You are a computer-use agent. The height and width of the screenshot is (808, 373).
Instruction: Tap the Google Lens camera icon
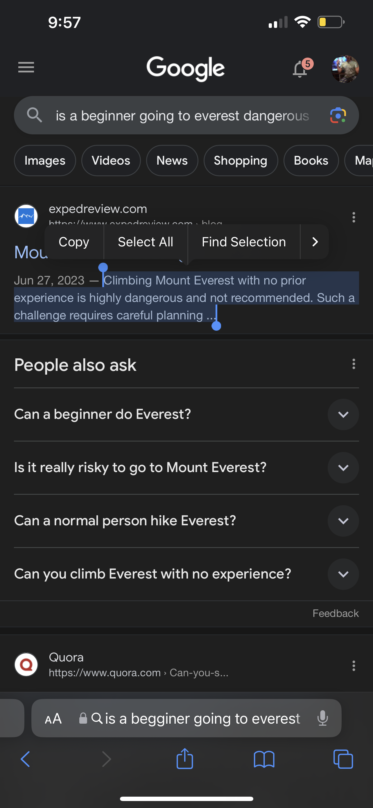coord(338,115)
